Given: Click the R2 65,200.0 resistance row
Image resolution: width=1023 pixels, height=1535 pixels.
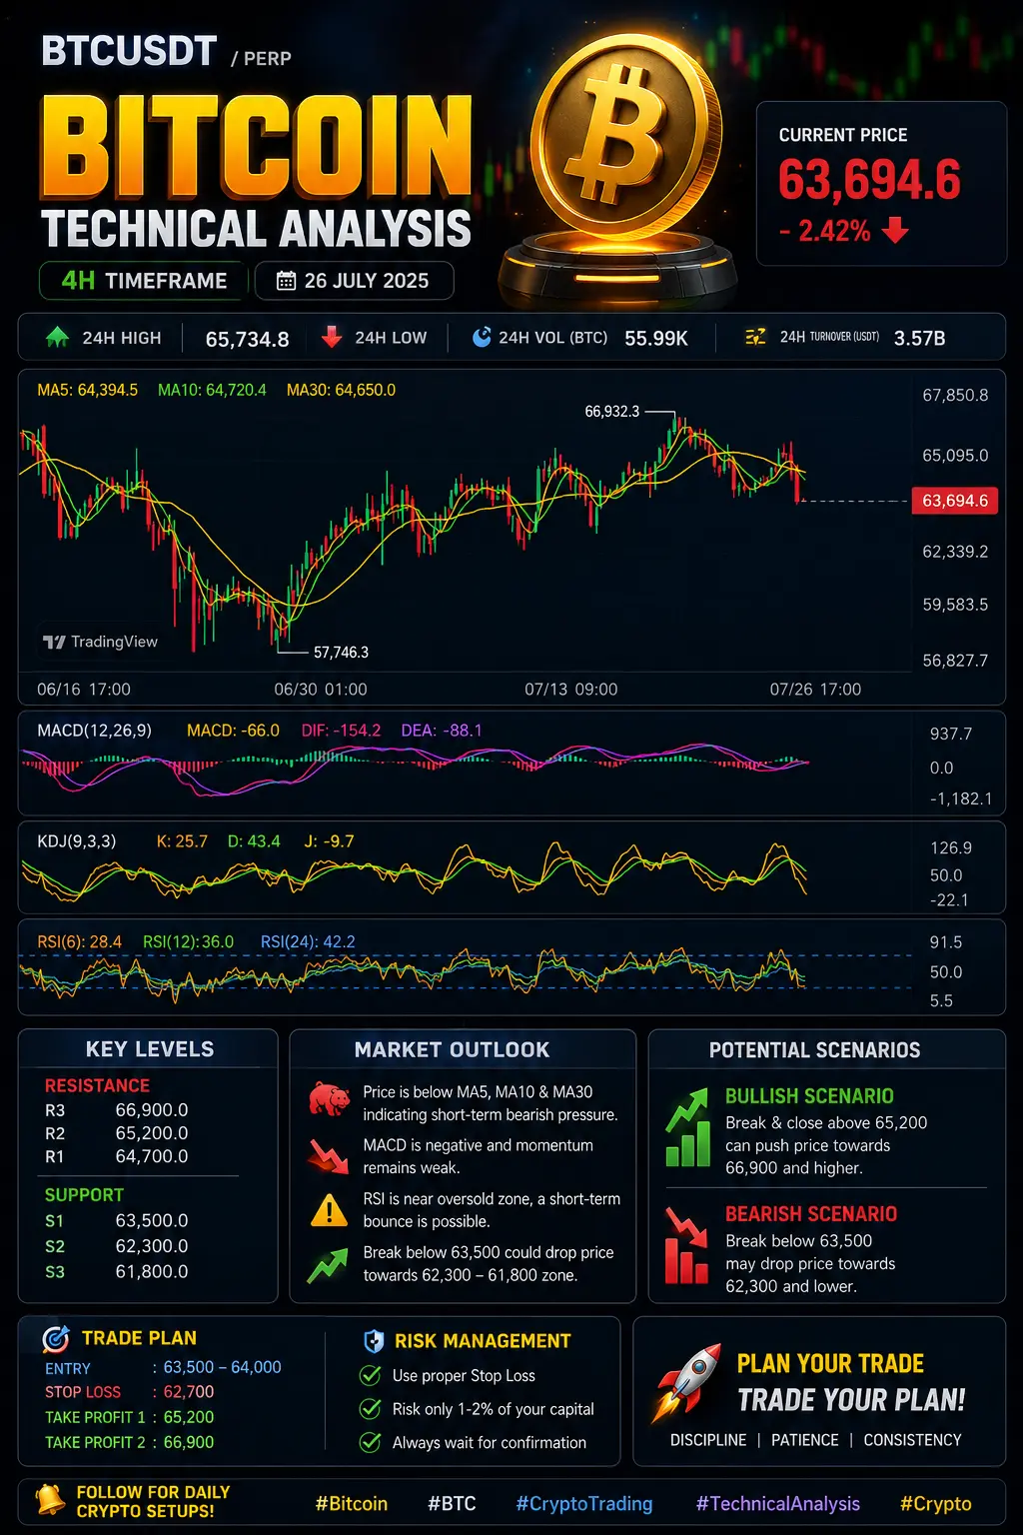Looking at the screenshot, I should pos(117,1133).
